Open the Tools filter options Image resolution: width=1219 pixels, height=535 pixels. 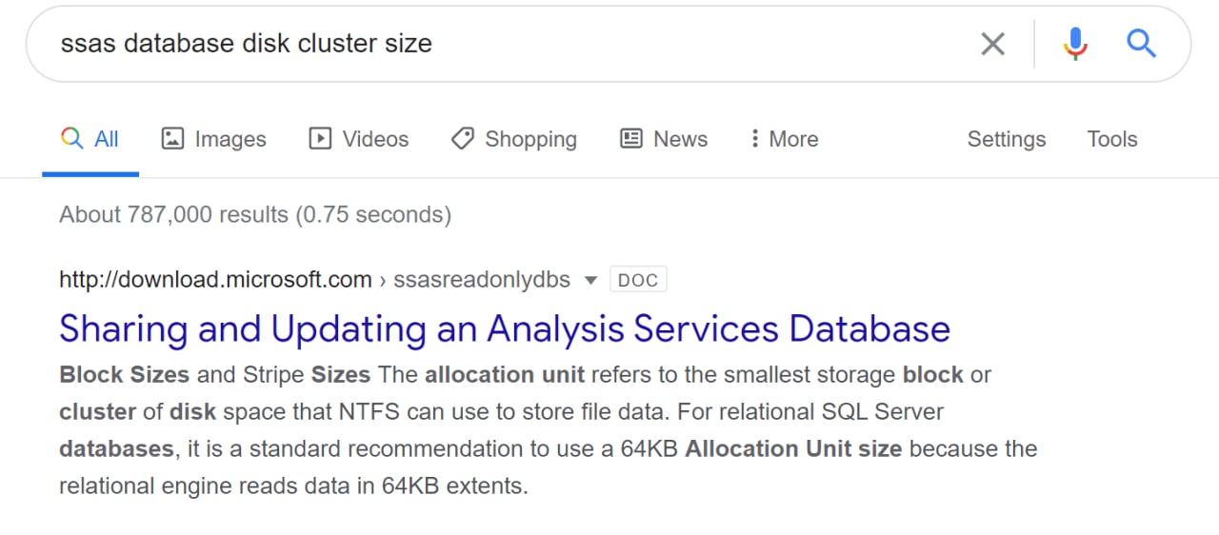[x=1112, y=139]
